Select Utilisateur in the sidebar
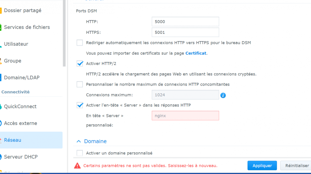Viewport: 311px width, 174px height. (x=16, y=44)
